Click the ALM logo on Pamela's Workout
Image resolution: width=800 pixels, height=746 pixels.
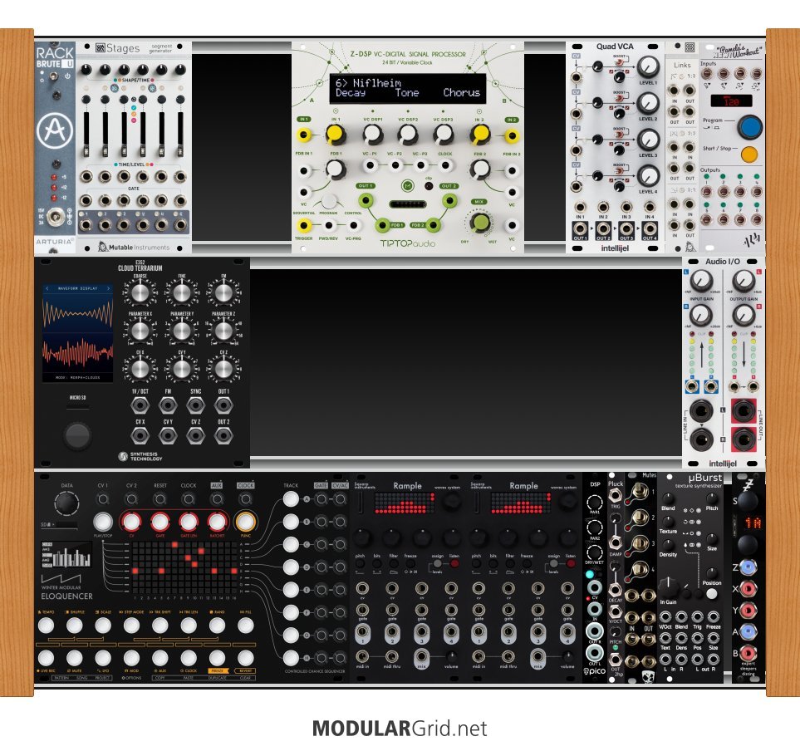[x=750, y=238]
